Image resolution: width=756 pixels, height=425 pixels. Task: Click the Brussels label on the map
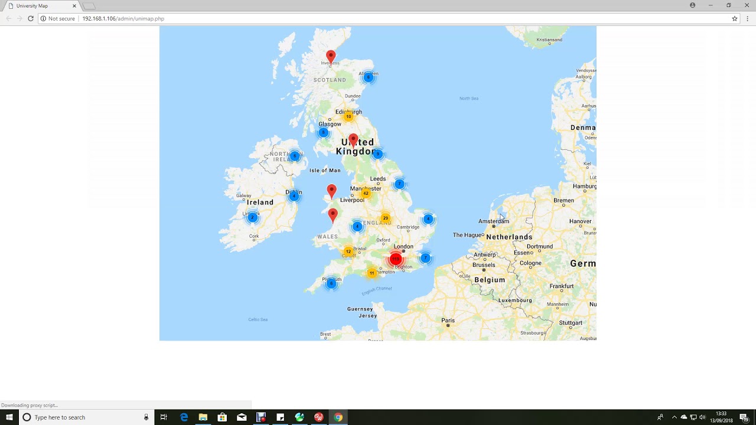tap(484, 265)
